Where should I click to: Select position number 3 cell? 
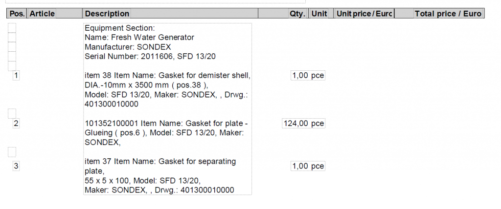click(x=16, y=167)
